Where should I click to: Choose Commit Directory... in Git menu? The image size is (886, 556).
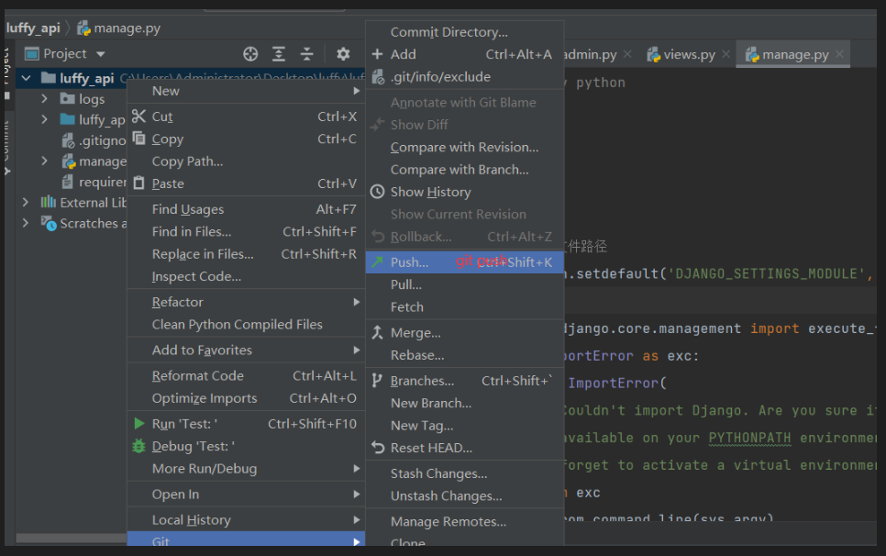point(465,32)
